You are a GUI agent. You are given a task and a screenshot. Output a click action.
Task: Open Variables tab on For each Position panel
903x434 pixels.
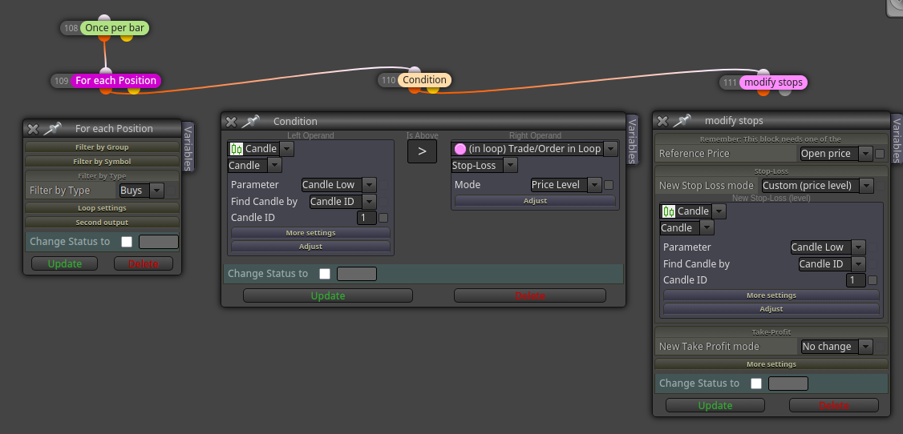click(188, 147)
